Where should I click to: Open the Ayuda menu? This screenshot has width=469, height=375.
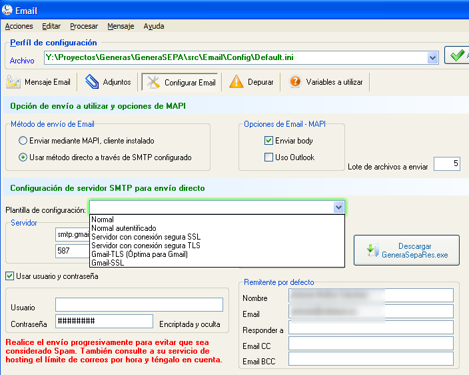(154, 27)
